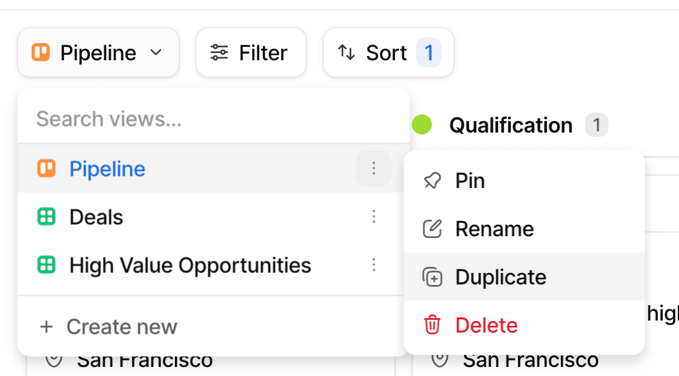Open three-dot options for Pipeline view
The width and height of the screenshot is (679, 376).
[x=374, y=169]
